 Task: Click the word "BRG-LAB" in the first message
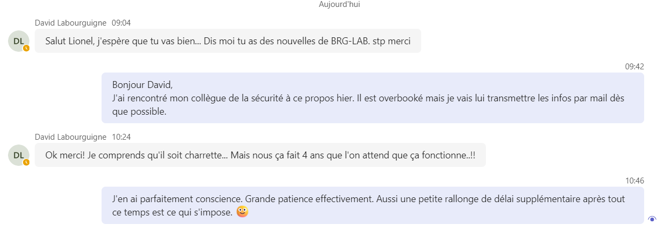pyautogui.click(x=350, y=41)
